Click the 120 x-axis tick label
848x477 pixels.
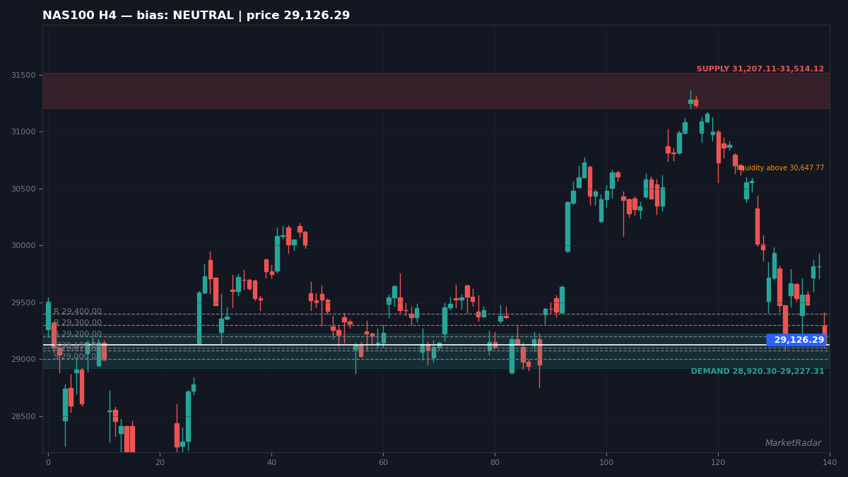pos(718,462)
